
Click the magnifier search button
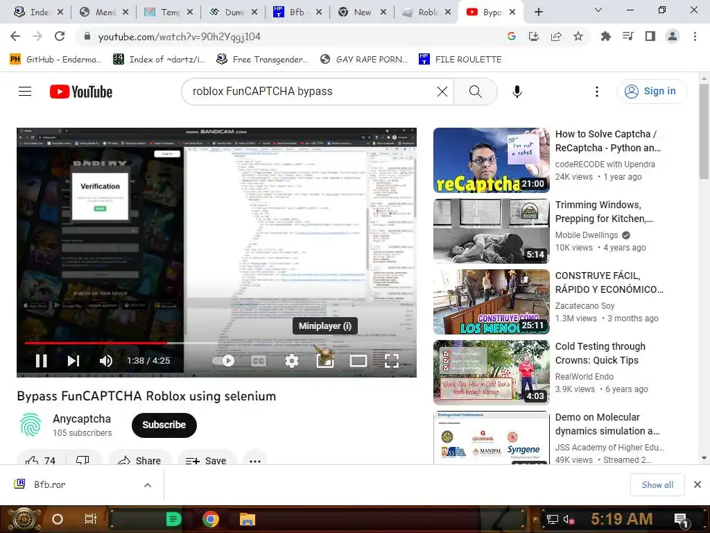pos(476,92)
